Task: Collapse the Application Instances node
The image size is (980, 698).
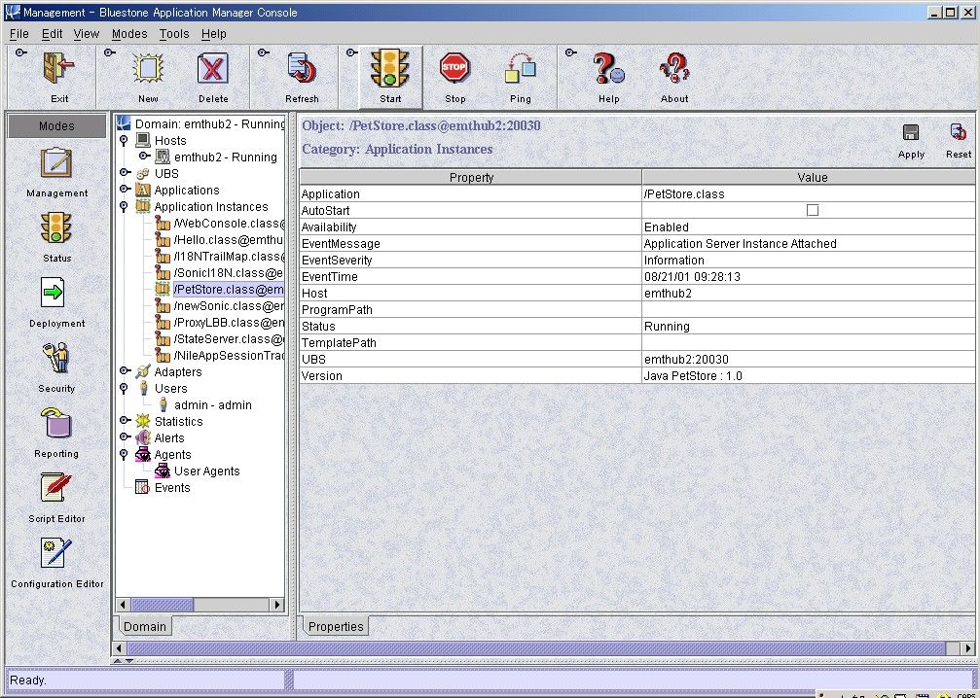Action: pos(124,206)
